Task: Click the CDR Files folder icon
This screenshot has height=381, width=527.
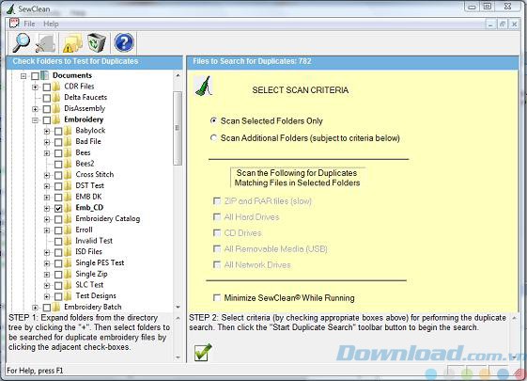Action: 56,87
